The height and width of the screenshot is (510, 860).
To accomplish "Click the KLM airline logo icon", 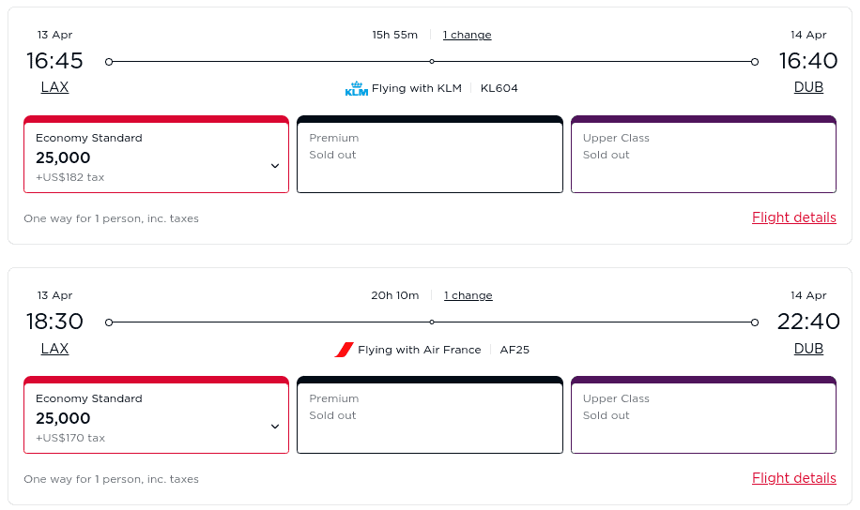I will (356, 89).
